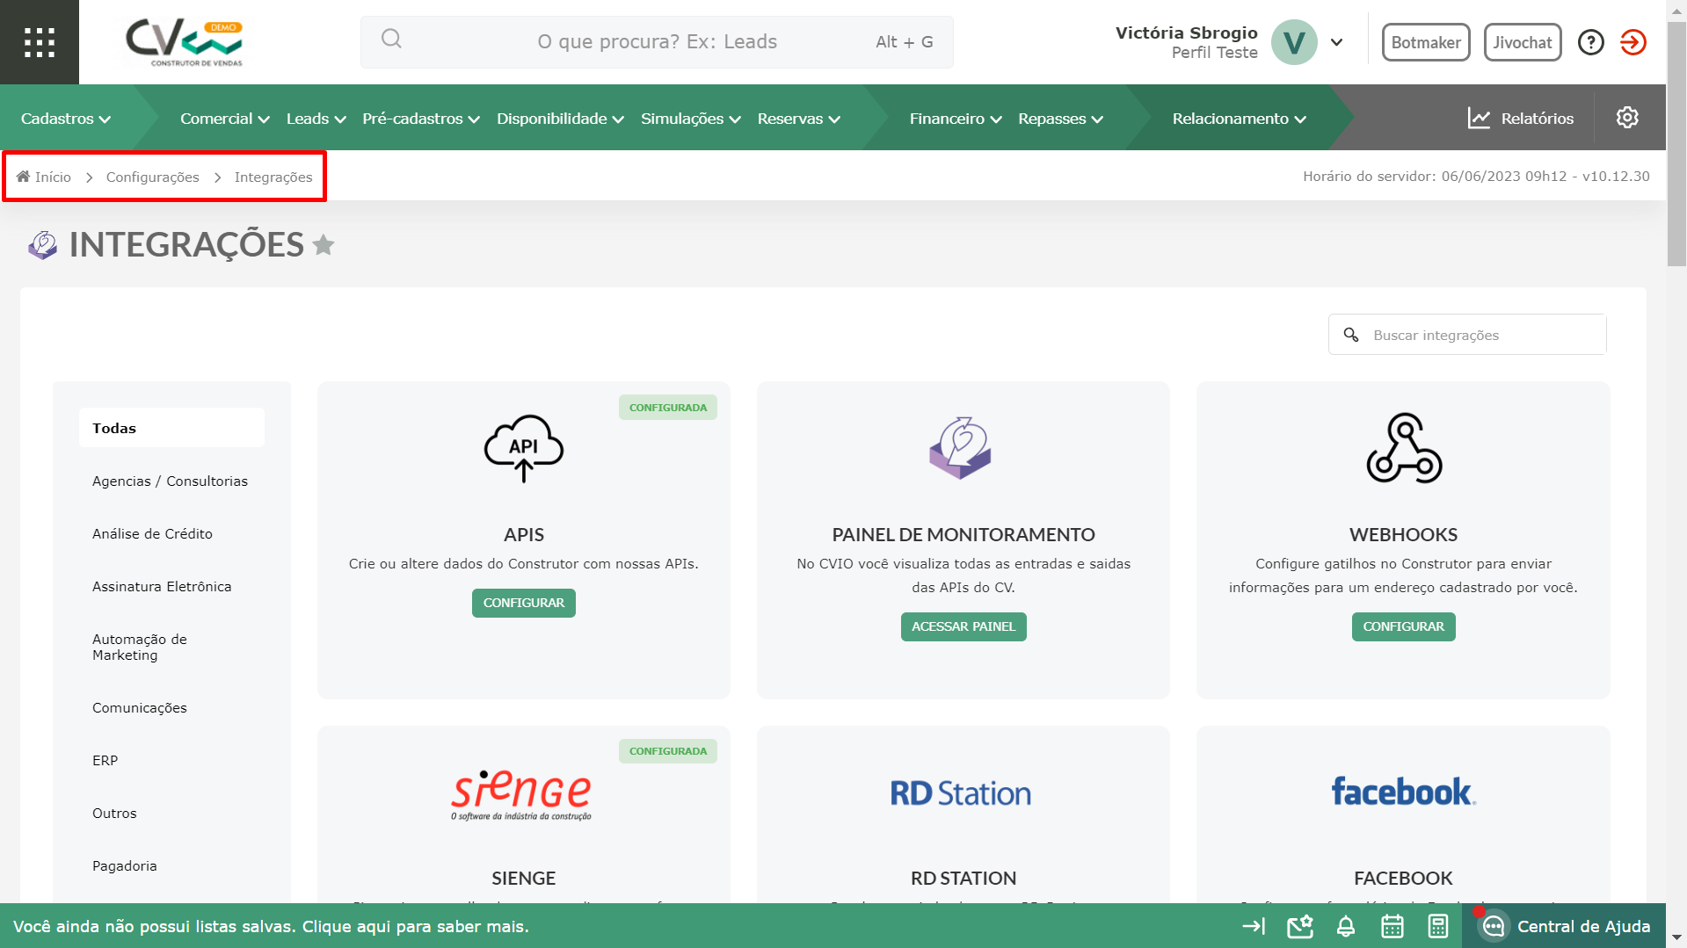This screenshot has height=948, width=1687.
Task: Click the Buscar integrações field
Action: [1467, 335]
